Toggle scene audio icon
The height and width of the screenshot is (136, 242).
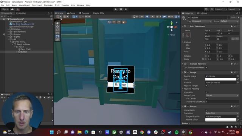[x=152, y=17]
